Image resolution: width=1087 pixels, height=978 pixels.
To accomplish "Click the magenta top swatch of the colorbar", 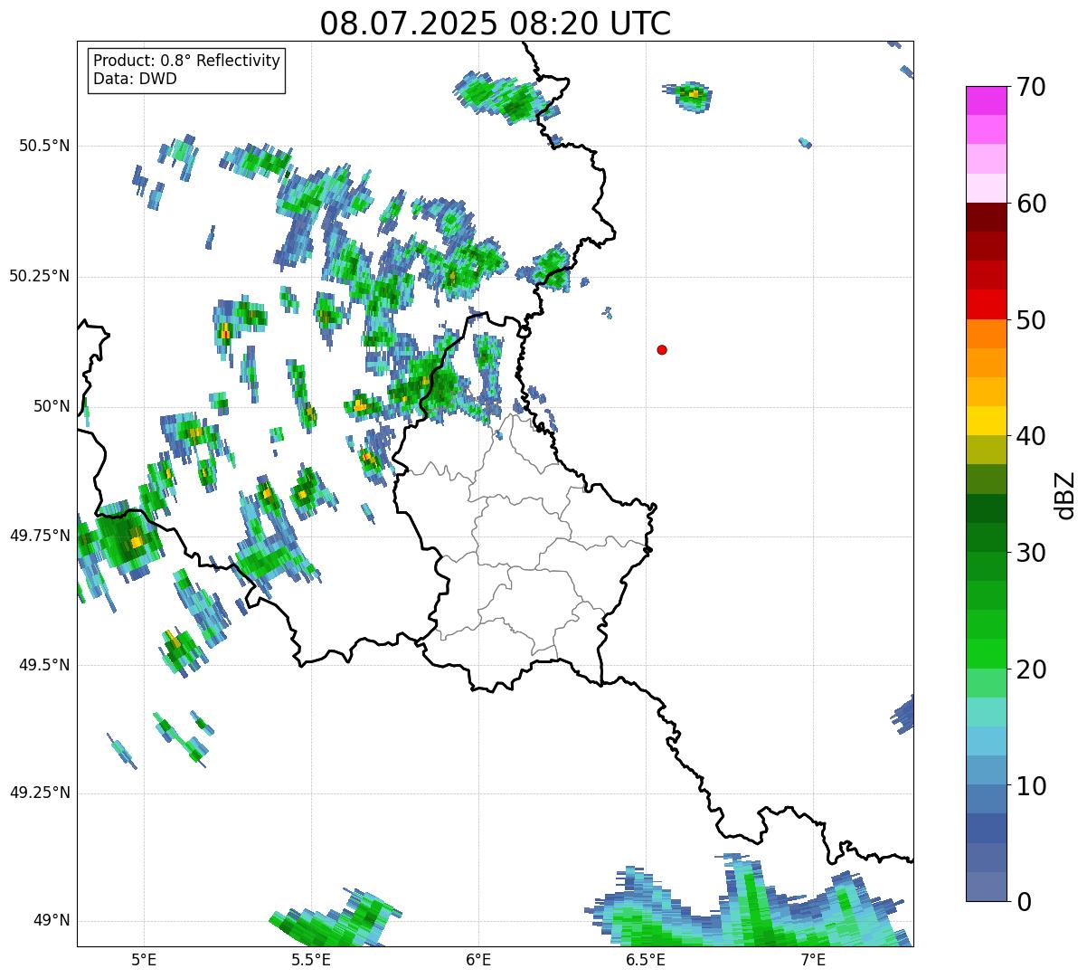I will pyautogui.click(x=986, y=100).
